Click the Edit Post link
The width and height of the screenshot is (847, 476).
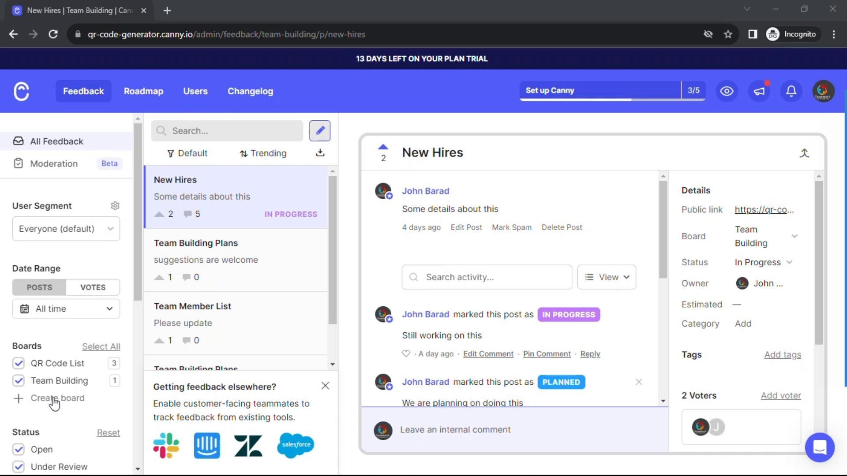(x=466, y=227)
